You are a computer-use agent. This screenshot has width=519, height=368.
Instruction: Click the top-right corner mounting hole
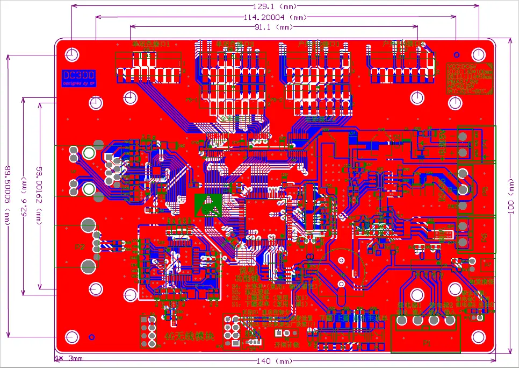(x=478, y=54)
